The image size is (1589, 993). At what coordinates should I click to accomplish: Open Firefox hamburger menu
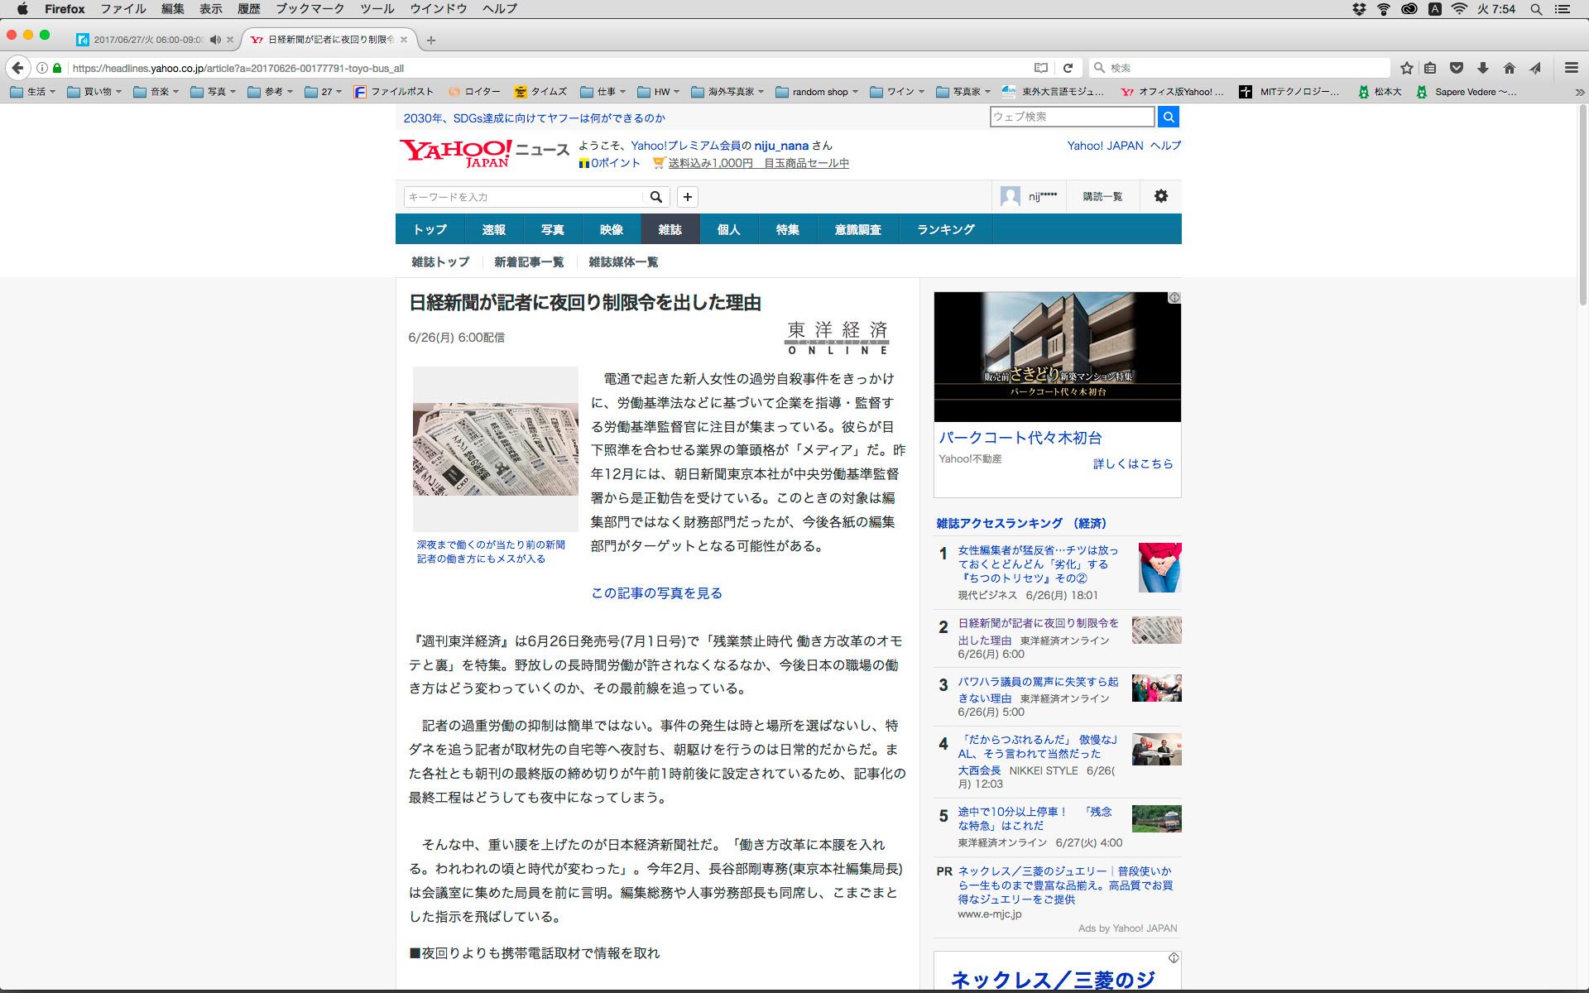[x=1571, y=68]
